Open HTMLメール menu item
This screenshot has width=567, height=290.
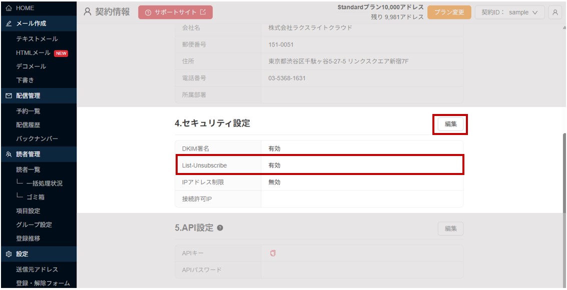tap(33, 52)
